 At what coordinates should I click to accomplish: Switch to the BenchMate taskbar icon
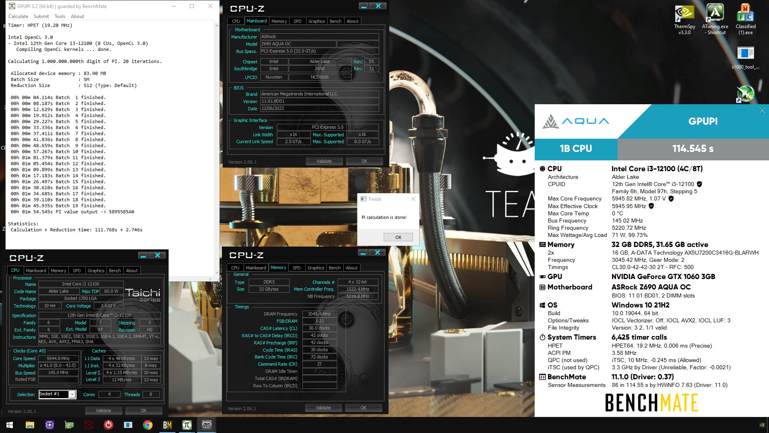(167, 425)
